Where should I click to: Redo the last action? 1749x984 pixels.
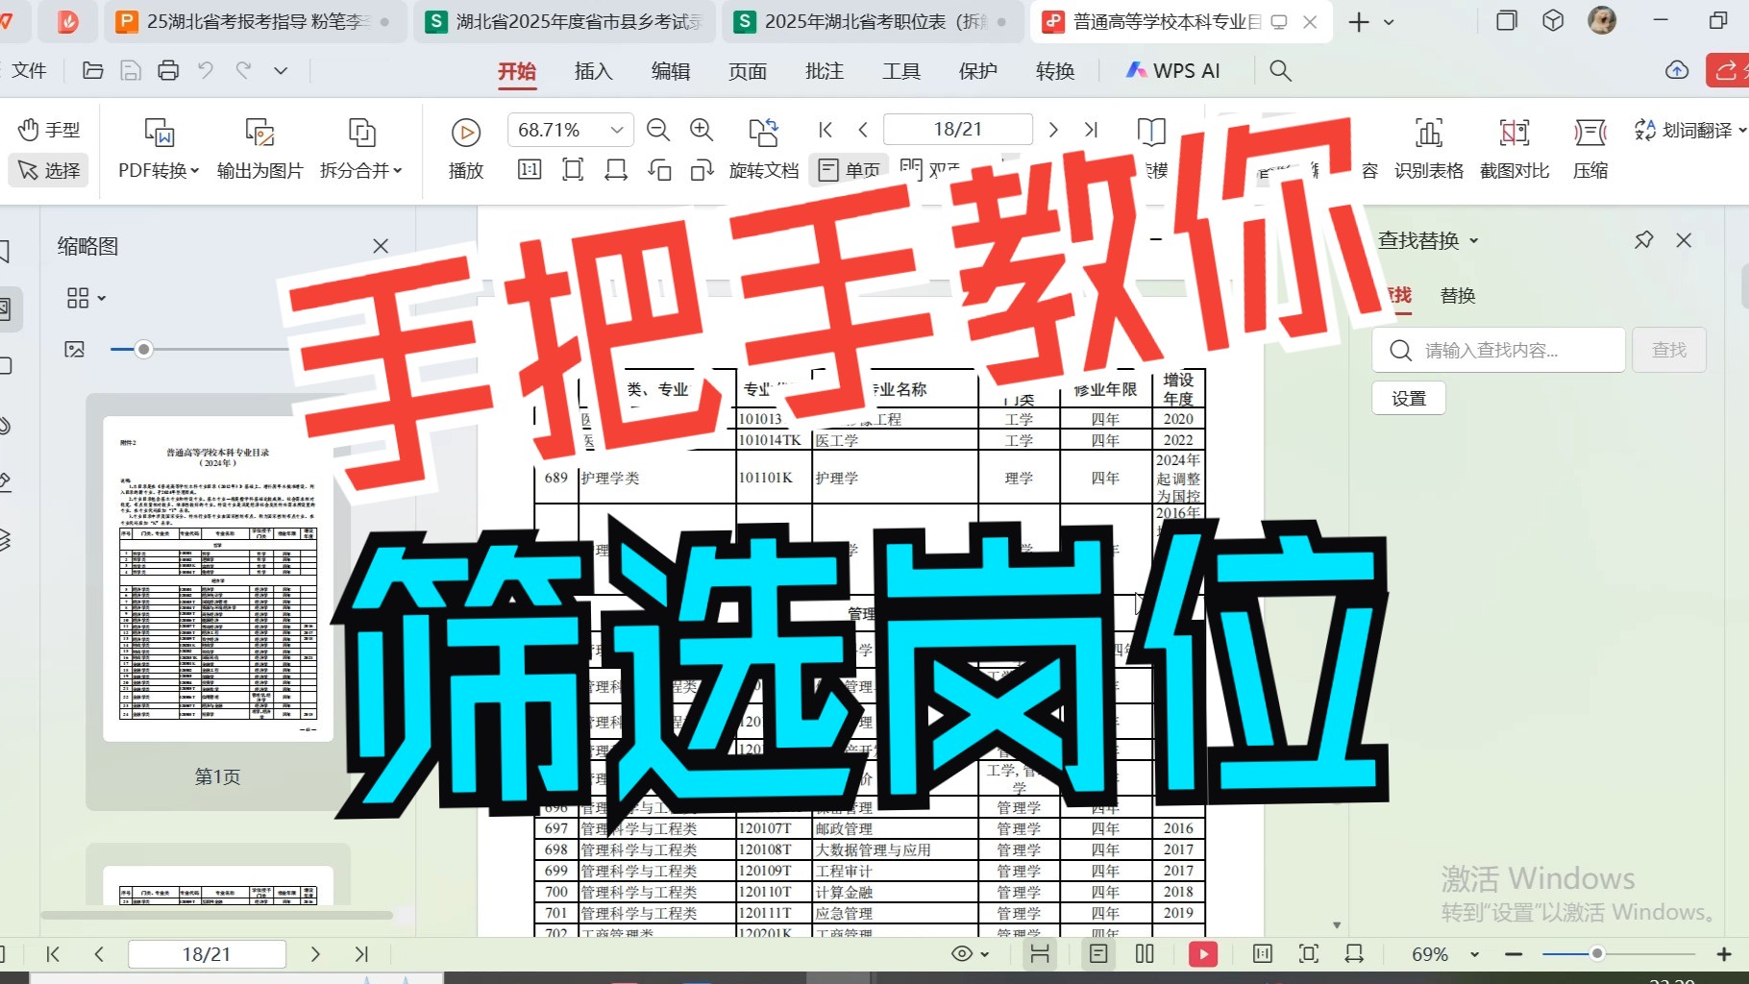coord(244,70)
